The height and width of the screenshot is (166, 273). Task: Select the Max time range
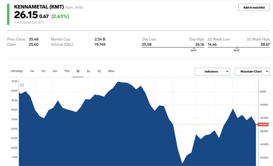[111, 71]
